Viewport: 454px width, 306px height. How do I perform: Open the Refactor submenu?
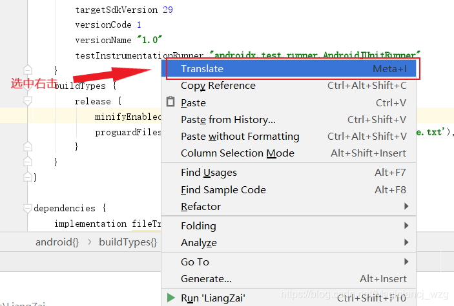point(289,207)
